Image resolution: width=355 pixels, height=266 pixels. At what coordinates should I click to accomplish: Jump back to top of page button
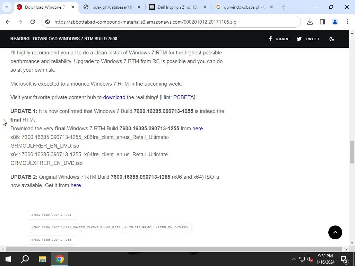pos(335,232)
